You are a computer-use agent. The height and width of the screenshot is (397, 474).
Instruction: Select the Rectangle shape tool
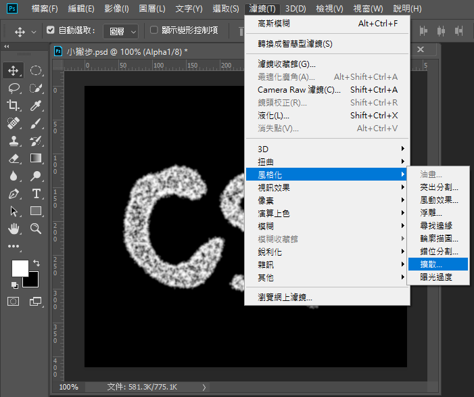click(36, 211)
